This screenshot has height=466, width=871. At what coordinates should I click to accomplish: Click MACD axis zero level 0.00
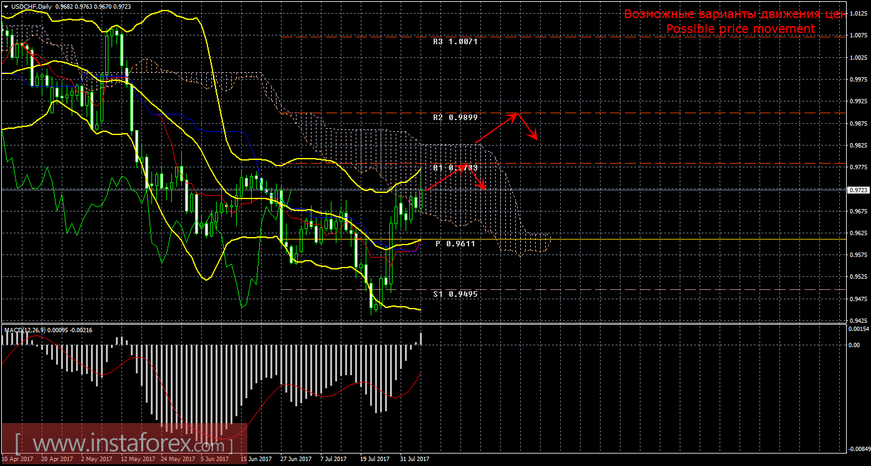tap(854, 345)
